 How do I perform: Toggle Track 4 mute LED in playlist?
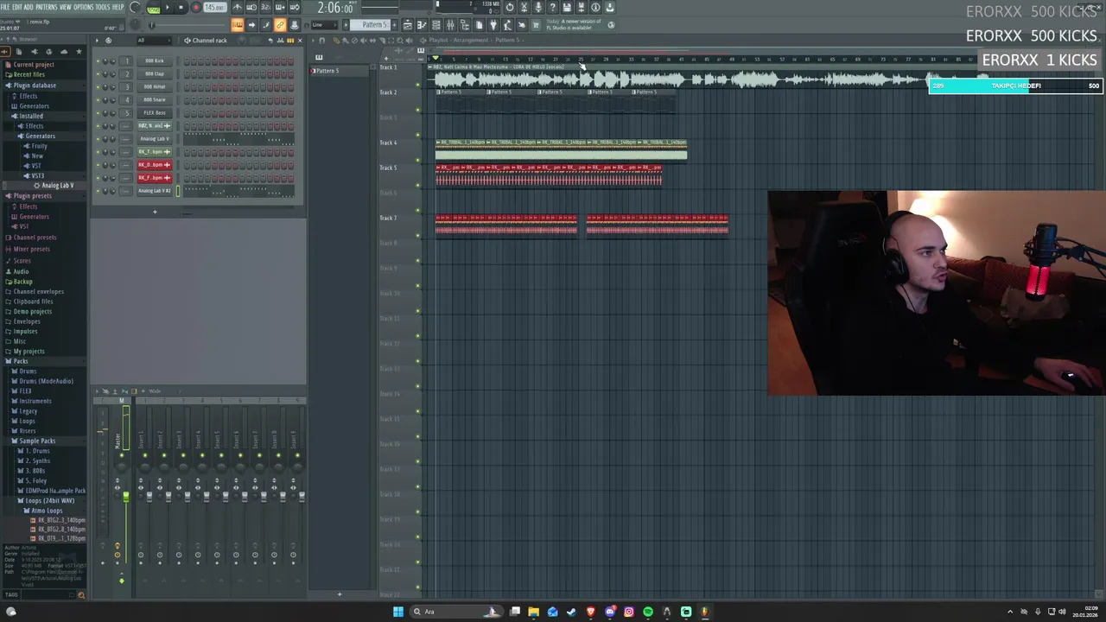tap(418, 160)
